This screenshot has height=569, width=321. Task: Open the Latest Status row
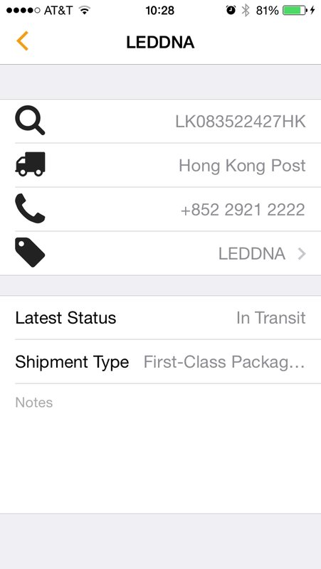pyautogui.click(x=161, y=318)
